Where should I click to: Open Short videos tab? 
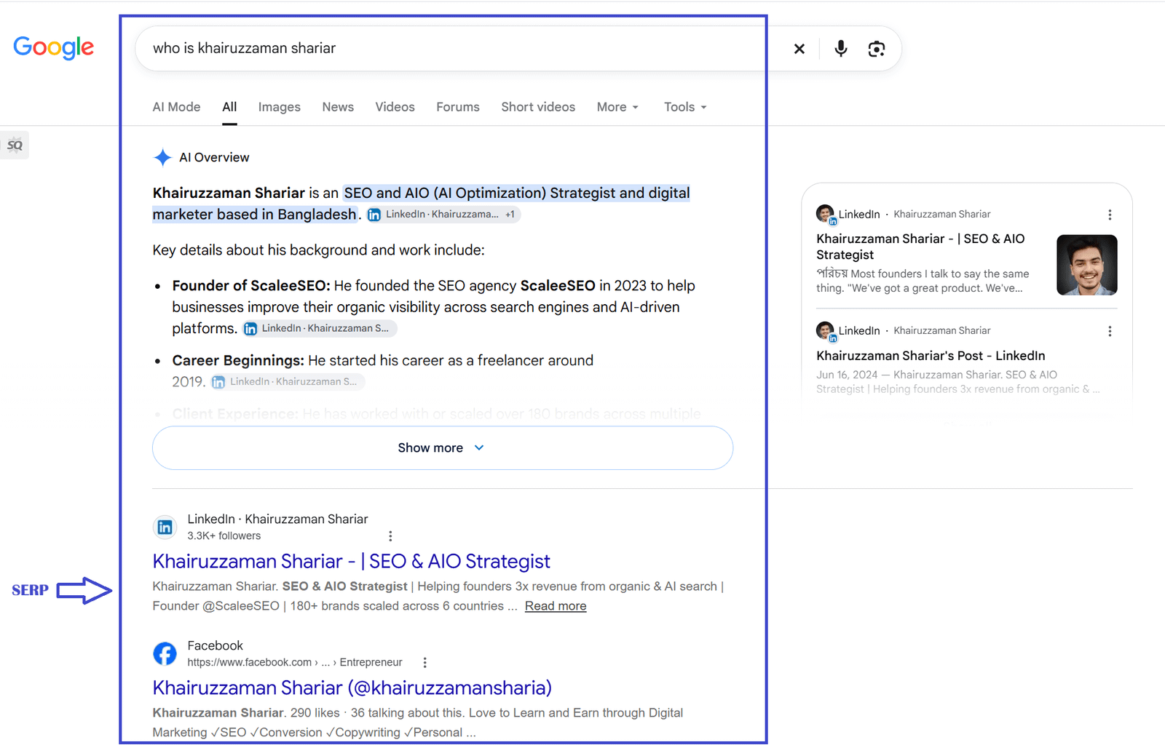pos(538,107)
